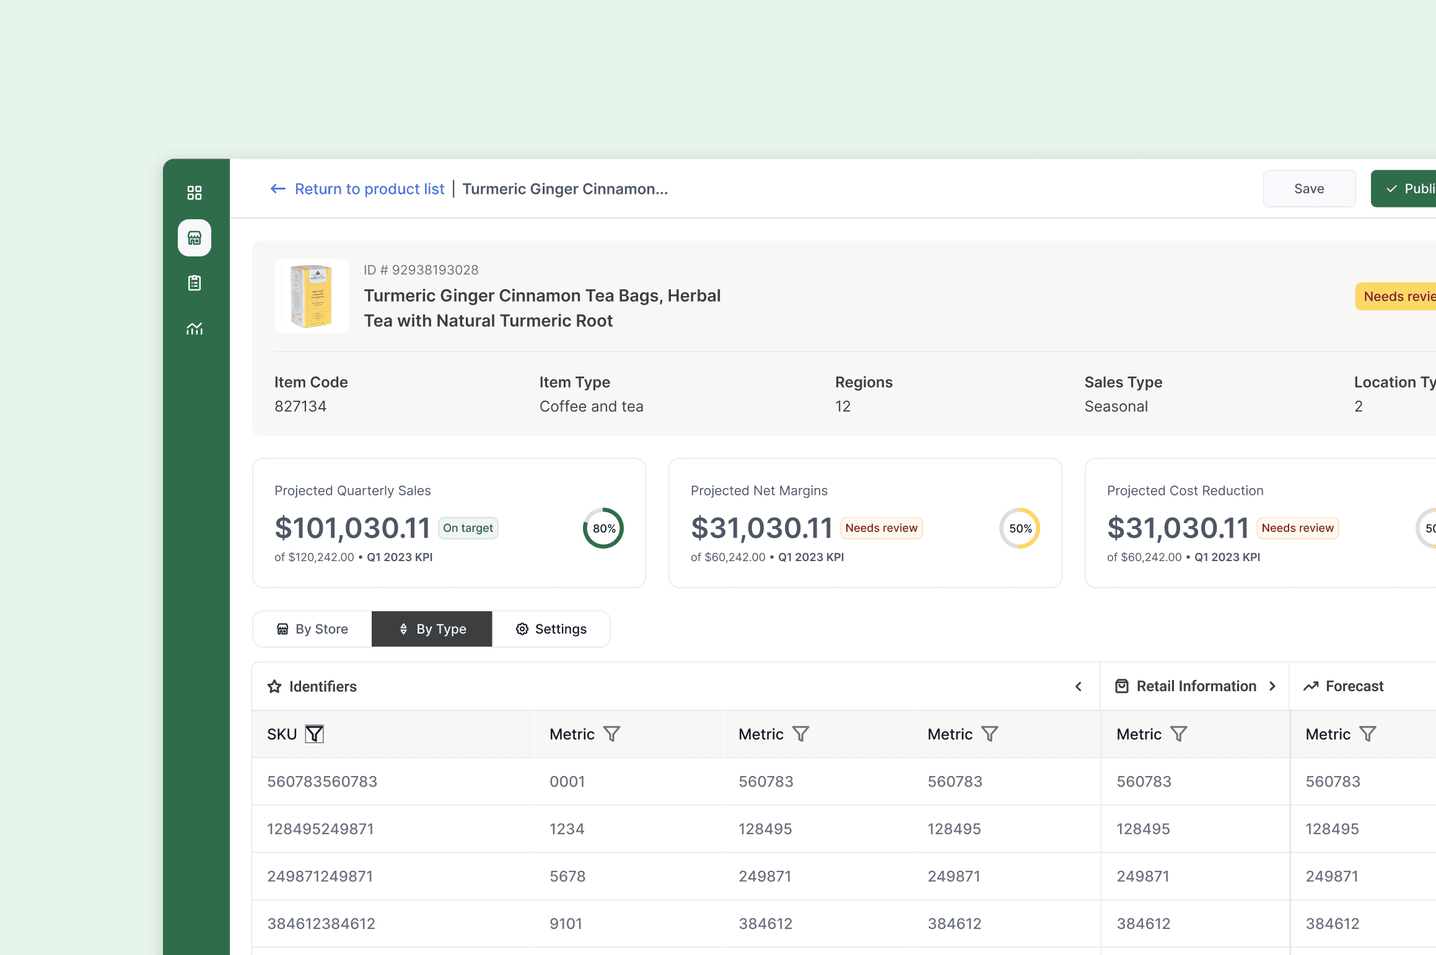Open the analytics chart sidebar icon
Image resolution: width=1436 pixels, height=955 pixels.
(x=195, y=328)
